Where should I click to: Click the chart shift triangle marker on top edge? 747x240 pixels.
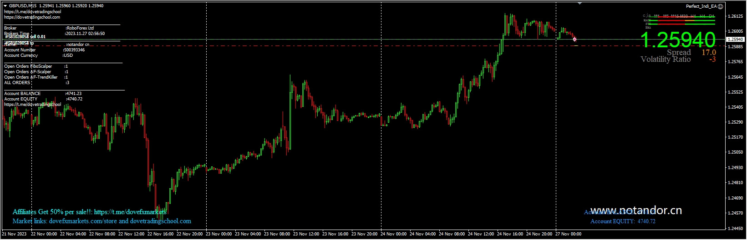point(579,3)
